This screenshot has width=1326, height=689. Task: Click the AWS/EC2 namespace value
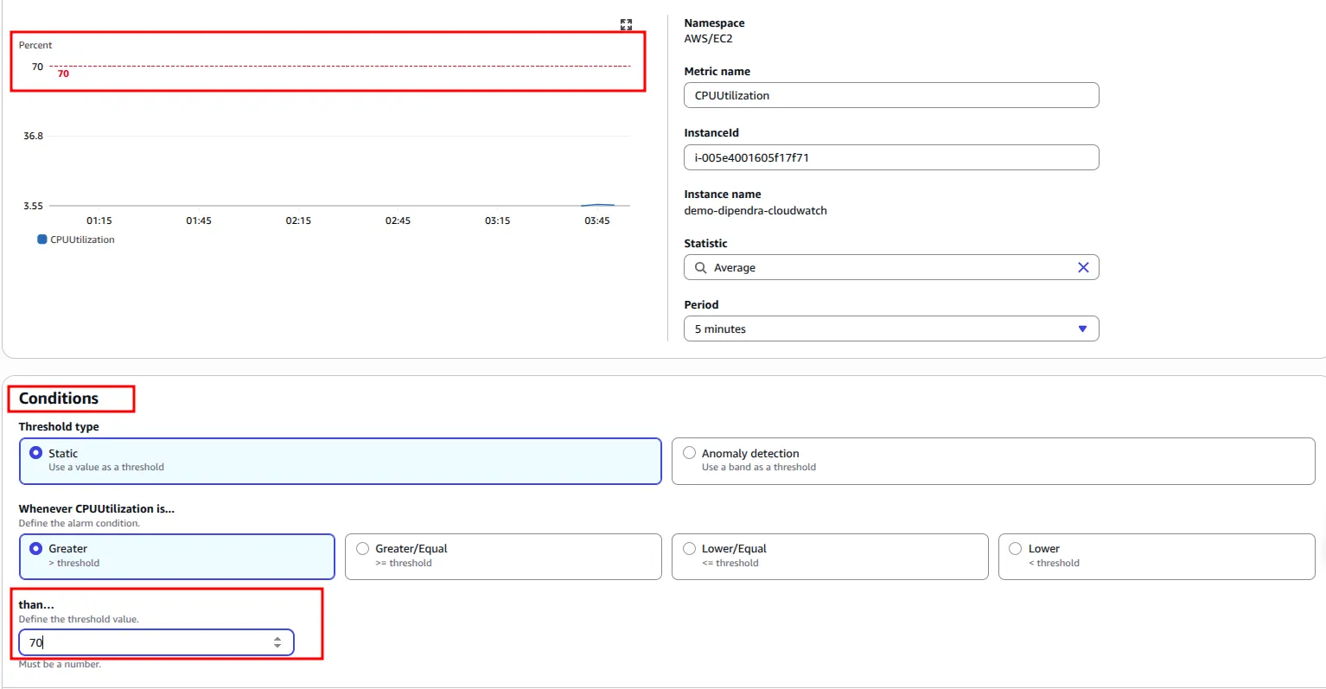pos(709,39)
